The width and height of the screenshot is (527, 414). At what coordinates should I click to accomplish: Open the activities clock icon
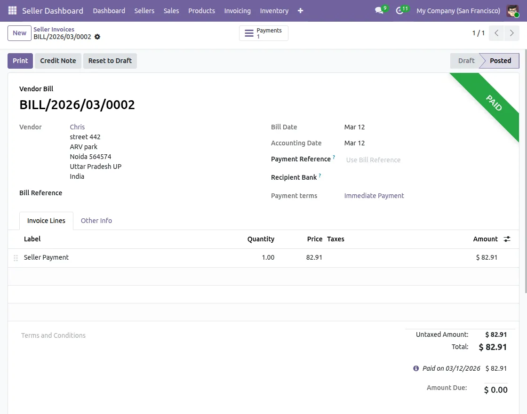tap(400, 10)
